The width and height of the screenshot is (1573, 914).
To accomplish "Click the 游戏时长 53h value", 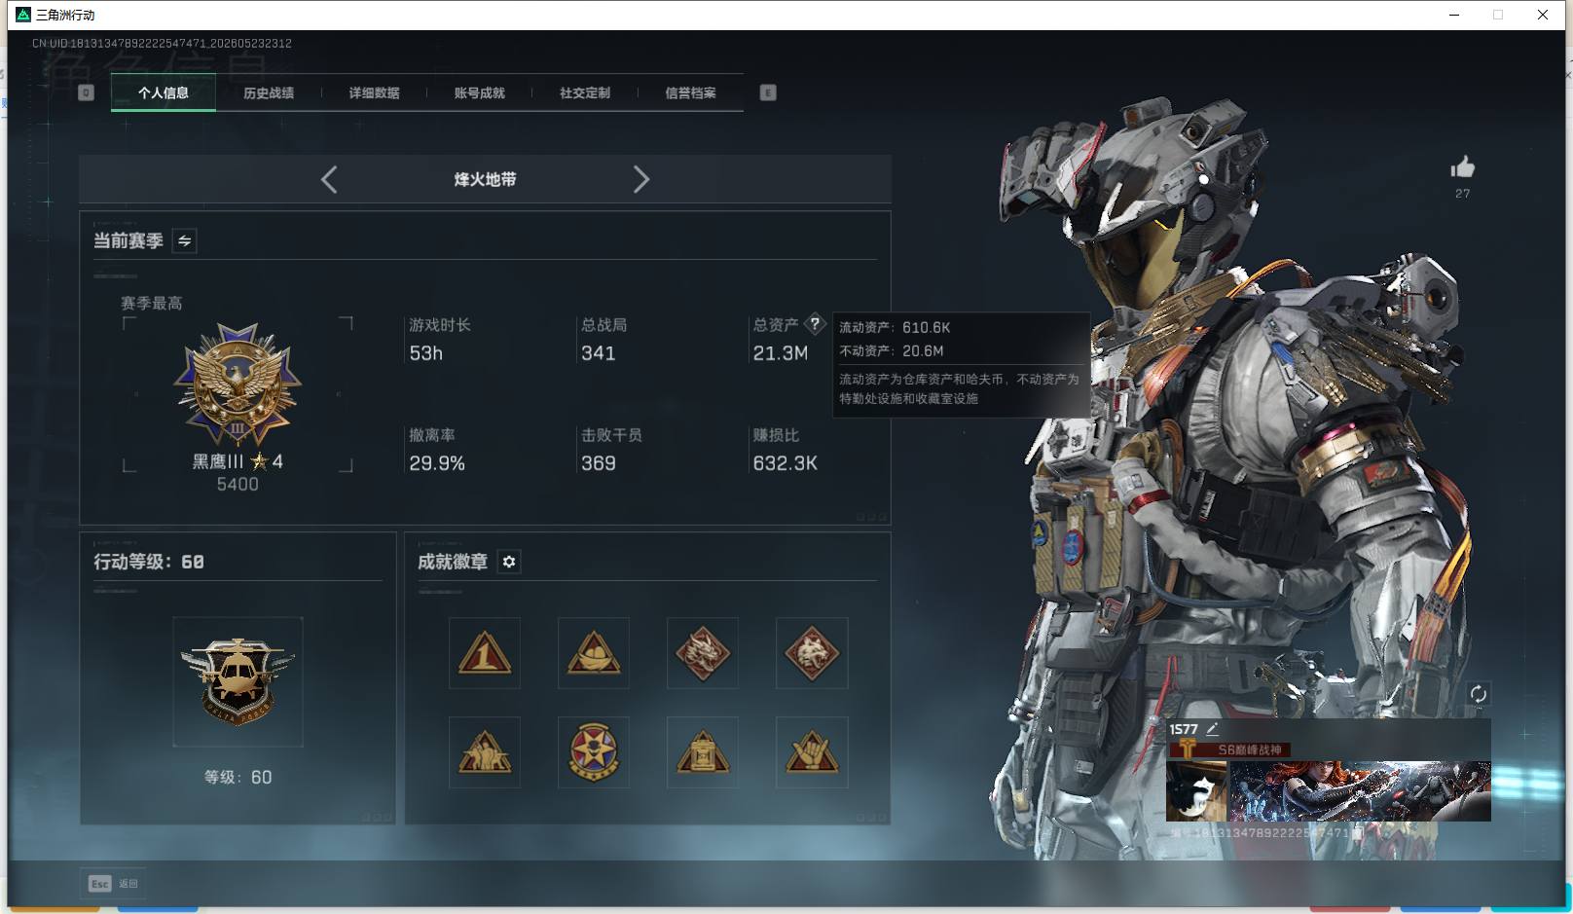I will (x=425, y=353).
